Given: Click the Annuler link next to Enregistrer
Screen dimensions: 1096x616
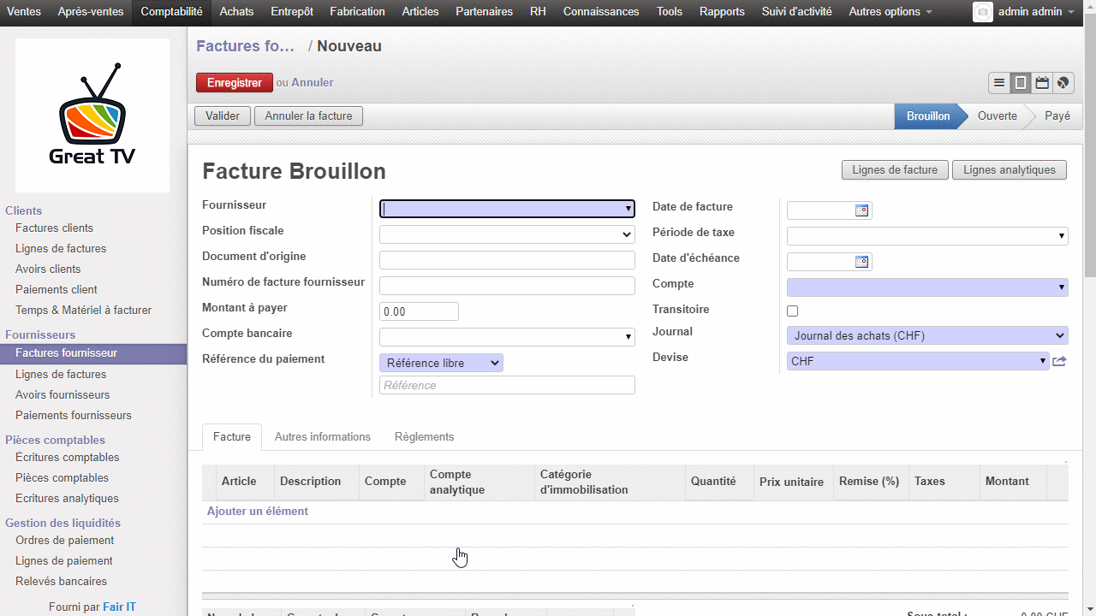Looking at the screenshot, I should 313,83.
